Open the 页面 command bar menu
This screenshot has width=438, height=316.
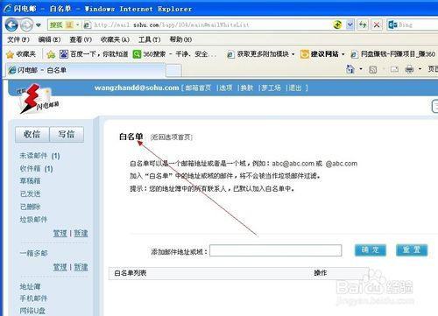click(x=433, y=69)
